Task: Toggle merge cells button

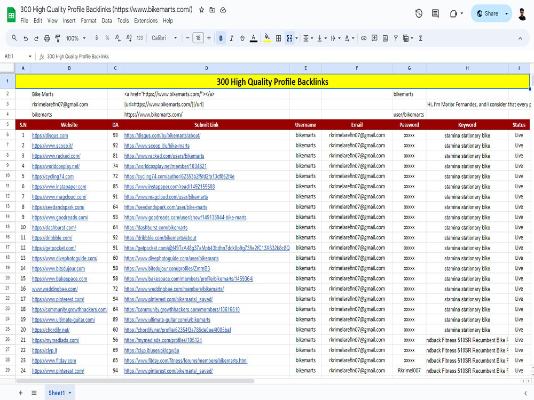Action: (x=289, y=38)
